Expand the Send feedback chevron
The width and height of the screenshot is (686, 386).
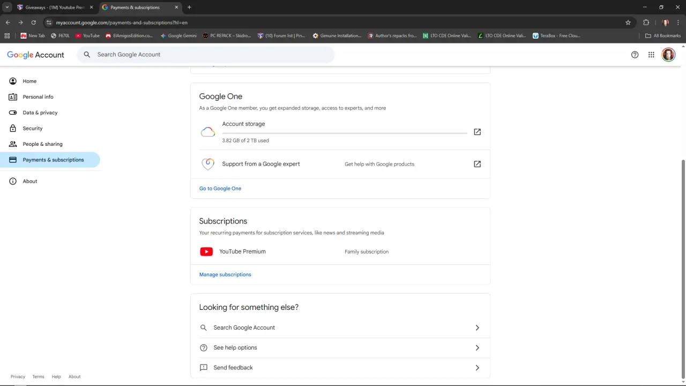(477, 368)
